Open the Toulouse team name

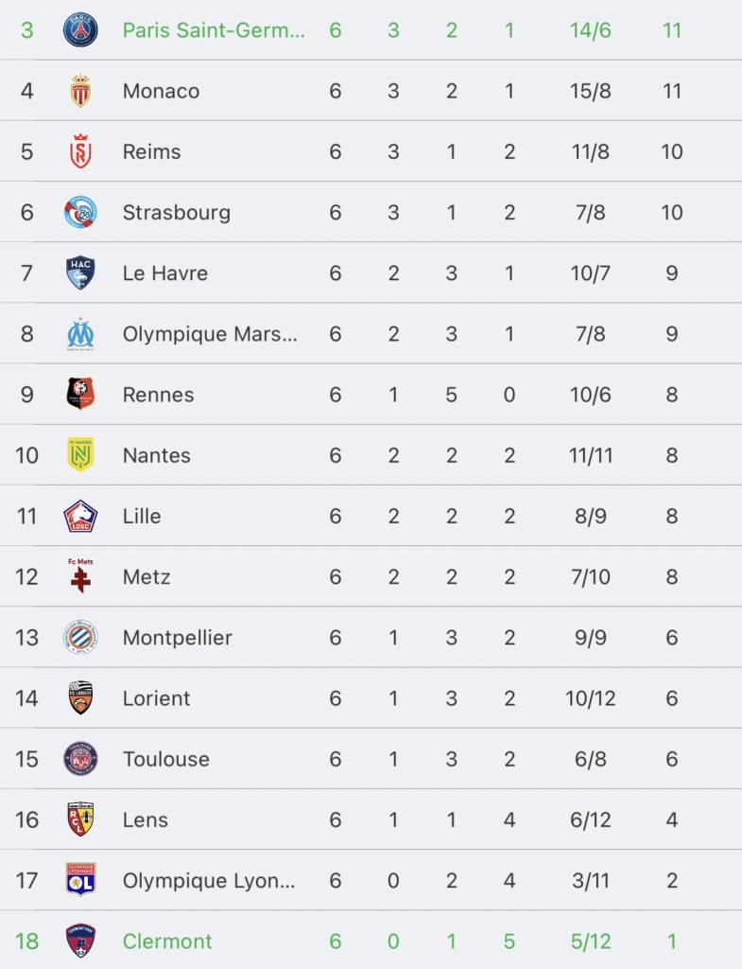click(x=165, y=759)
